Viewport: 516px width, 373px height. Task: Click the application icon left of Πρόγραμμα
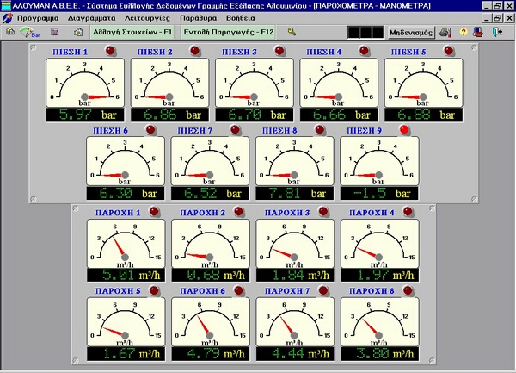point(8,17)
